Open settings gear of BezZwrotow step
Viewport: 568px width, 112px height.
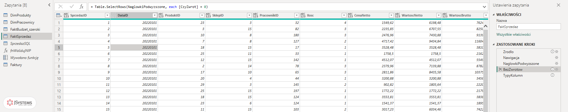pyautogui.click(x=557, y=69)
